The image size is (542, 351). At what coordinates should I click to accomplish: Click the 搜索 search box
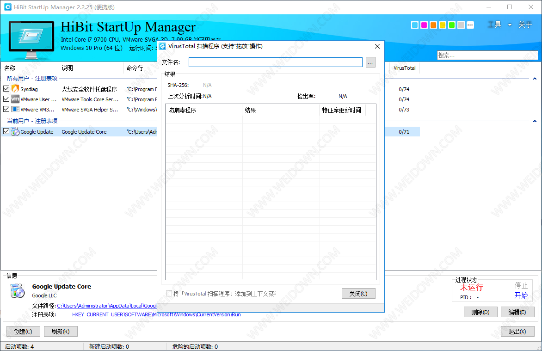[487, 55]
